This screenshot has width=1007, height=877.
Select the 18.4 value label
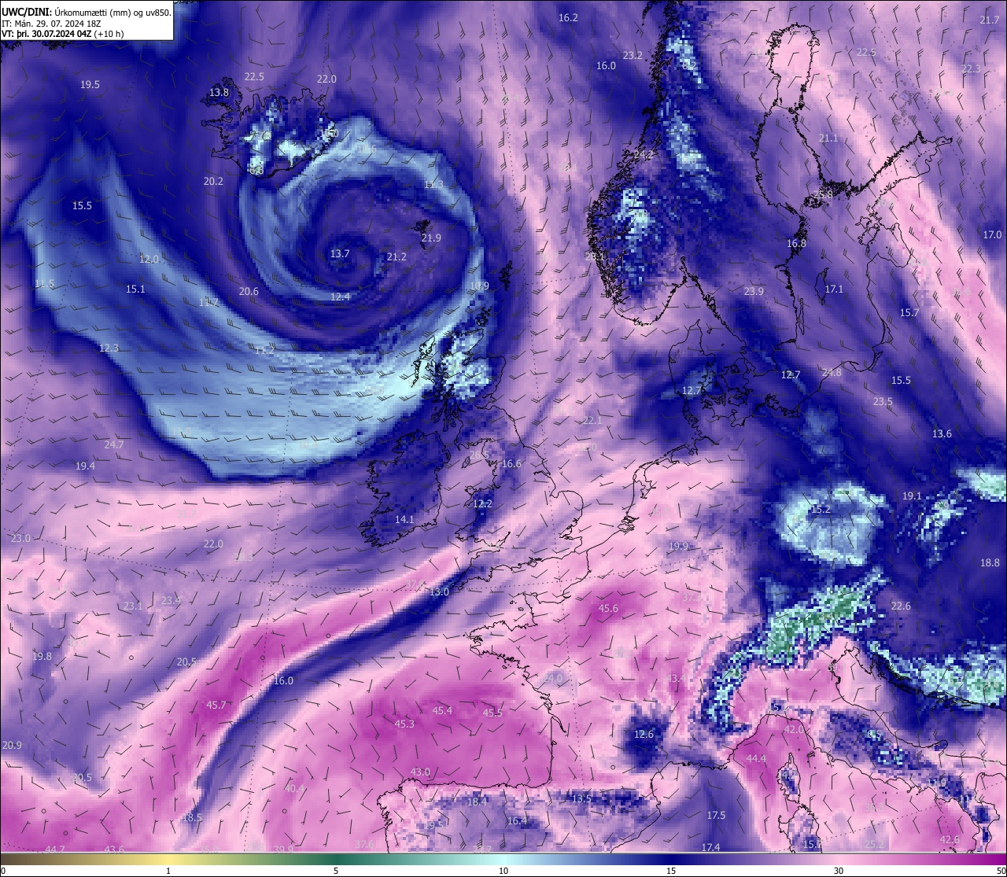(477, 801)
